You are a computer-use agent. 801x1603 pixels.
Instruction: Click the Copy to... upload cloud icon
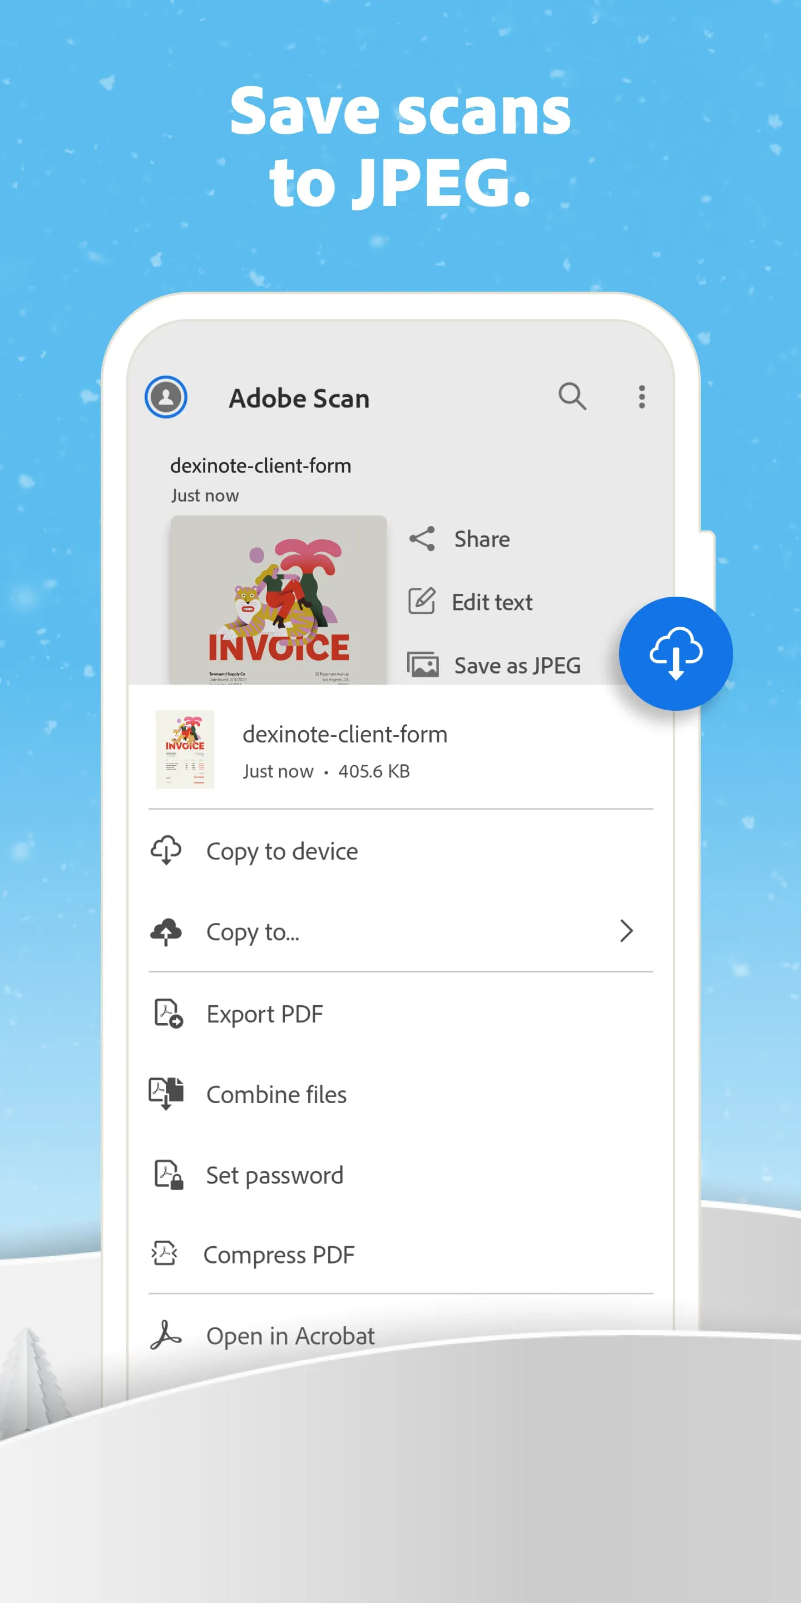[166, 932]
